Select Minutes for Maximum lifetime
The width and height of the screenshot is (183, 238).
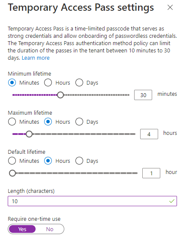(12, 122)
